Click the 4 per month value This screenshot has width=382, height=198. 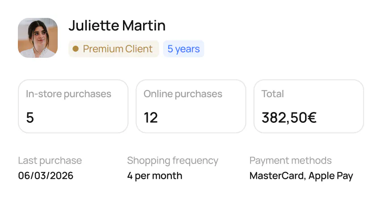154,175
